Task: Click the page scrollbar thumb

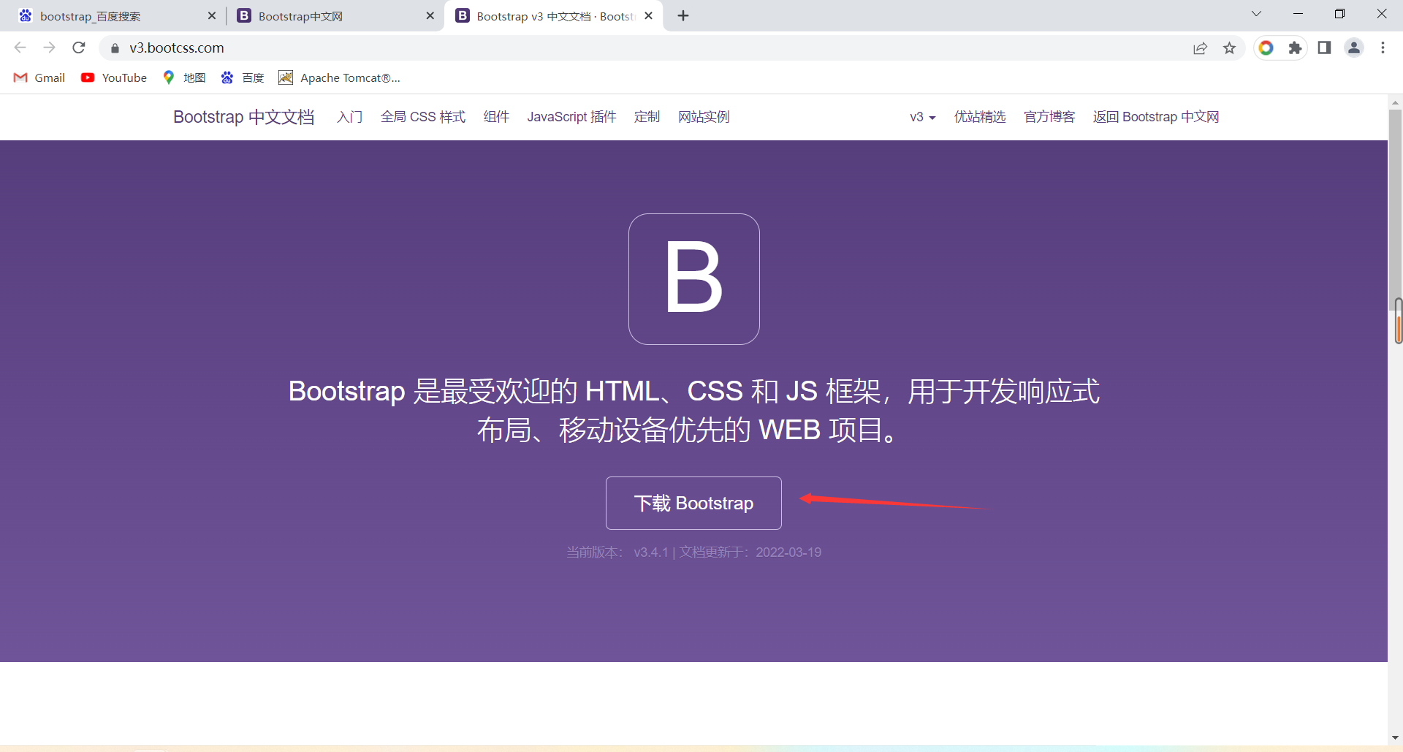Action: pyautogui.click(x=1395, y=209)
